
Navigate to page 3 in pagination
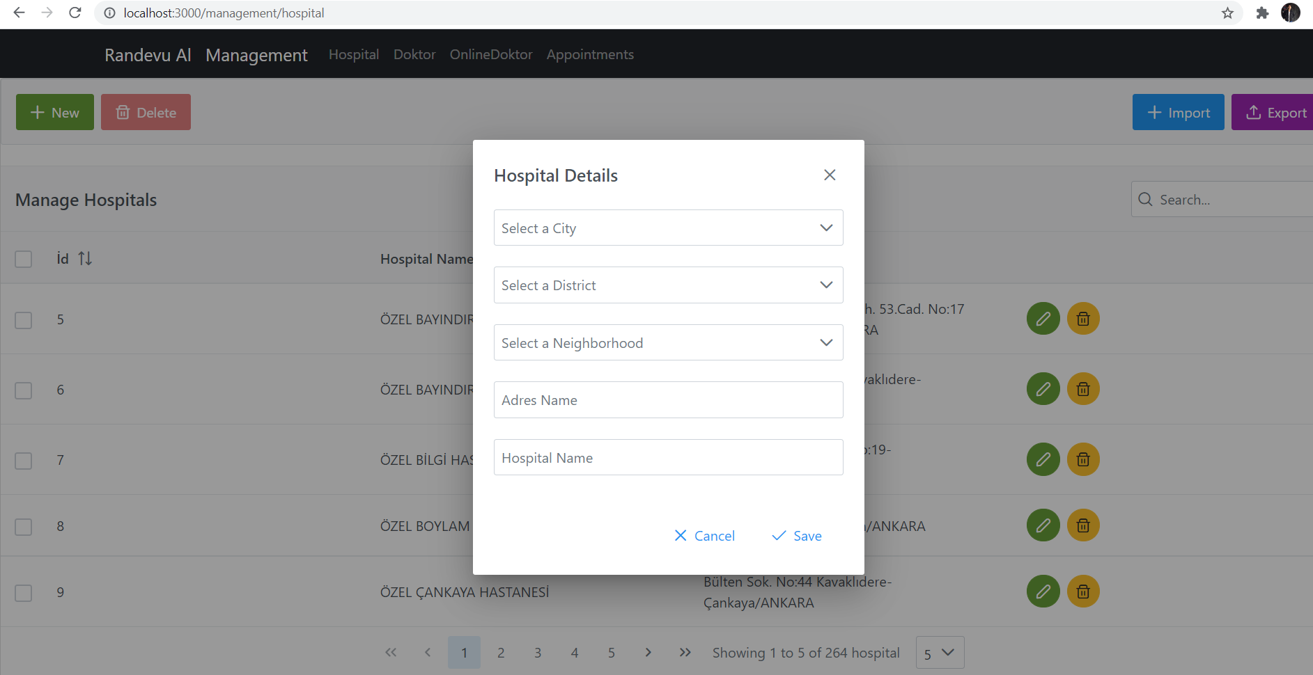[x=538, y=652]
